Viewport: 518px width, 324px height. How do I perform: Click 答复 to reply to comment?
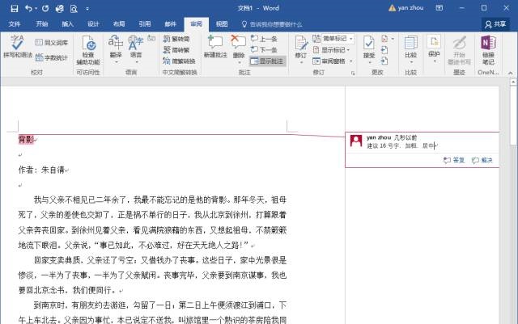tap(454, 160)
